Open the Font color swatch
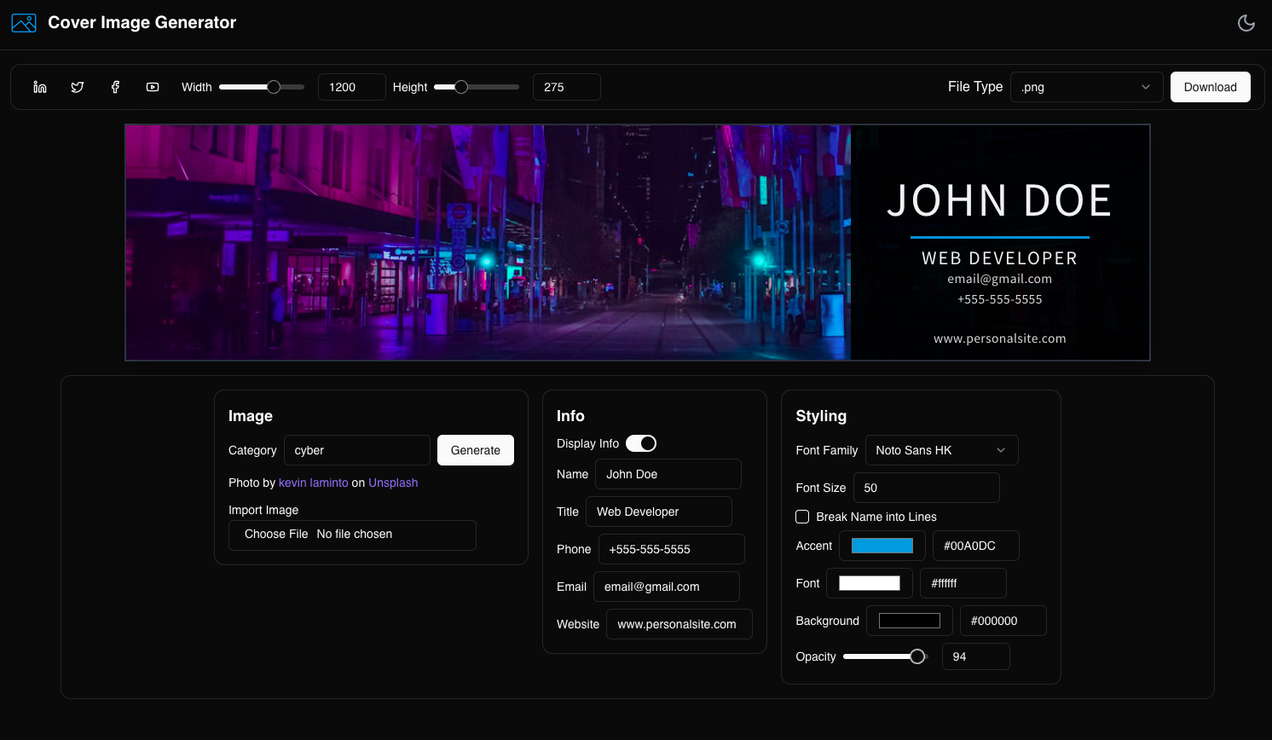 click(x=870, y=583)
